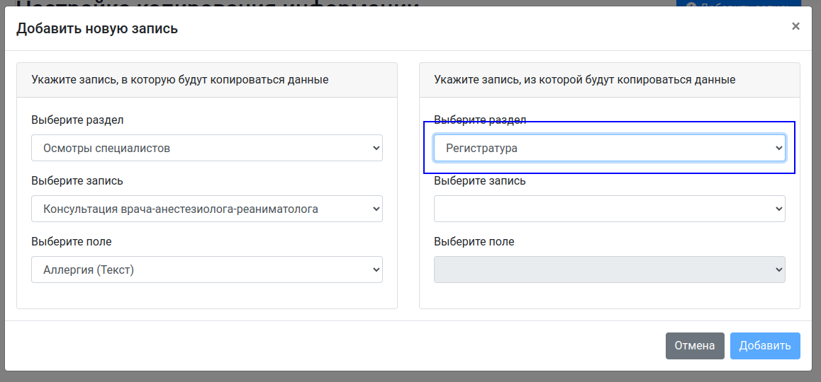Click the header of the source record panel
Image resolution: width=821 pixels, height=382 pixels.
(584, 80)
